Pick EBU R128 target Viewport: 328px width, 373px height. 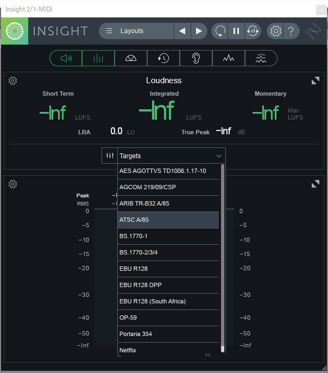click(x=168, y=269)
